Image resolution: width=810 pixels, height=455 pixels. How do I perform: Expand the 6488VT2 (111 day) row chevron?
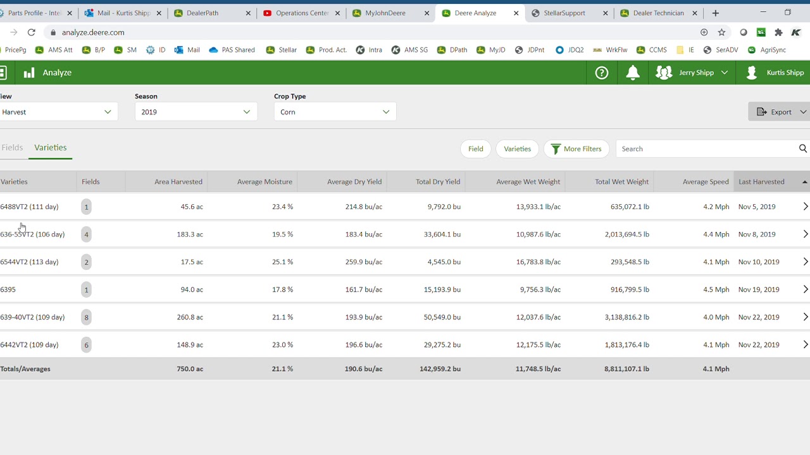coord(805,207)
